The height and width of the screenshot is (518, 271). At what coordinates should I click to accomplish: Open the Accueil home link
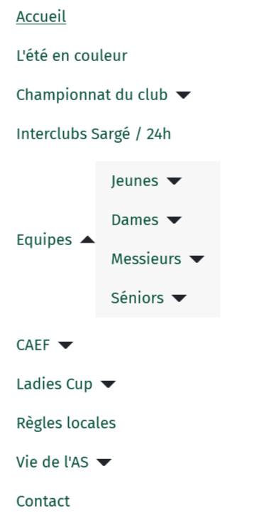41,17
